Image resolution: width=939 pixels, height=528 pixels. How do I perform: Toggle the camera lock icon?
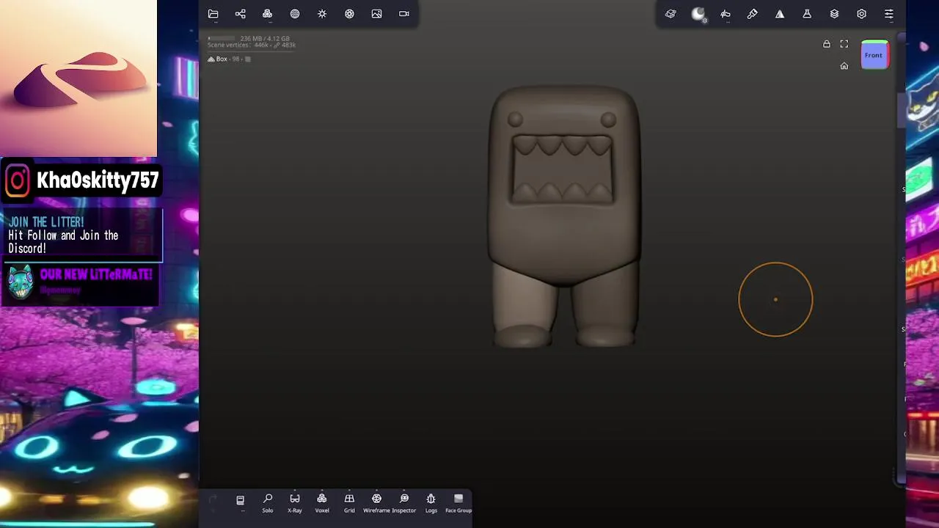tap(827, 44)
